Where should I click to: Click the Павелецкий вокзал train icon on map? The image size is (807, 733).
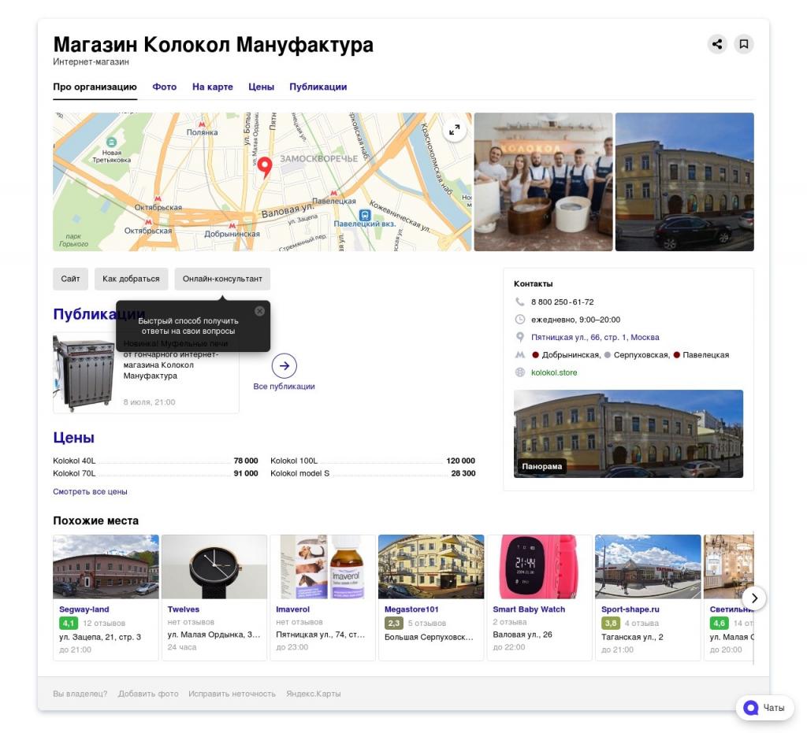tap(365, 214)
